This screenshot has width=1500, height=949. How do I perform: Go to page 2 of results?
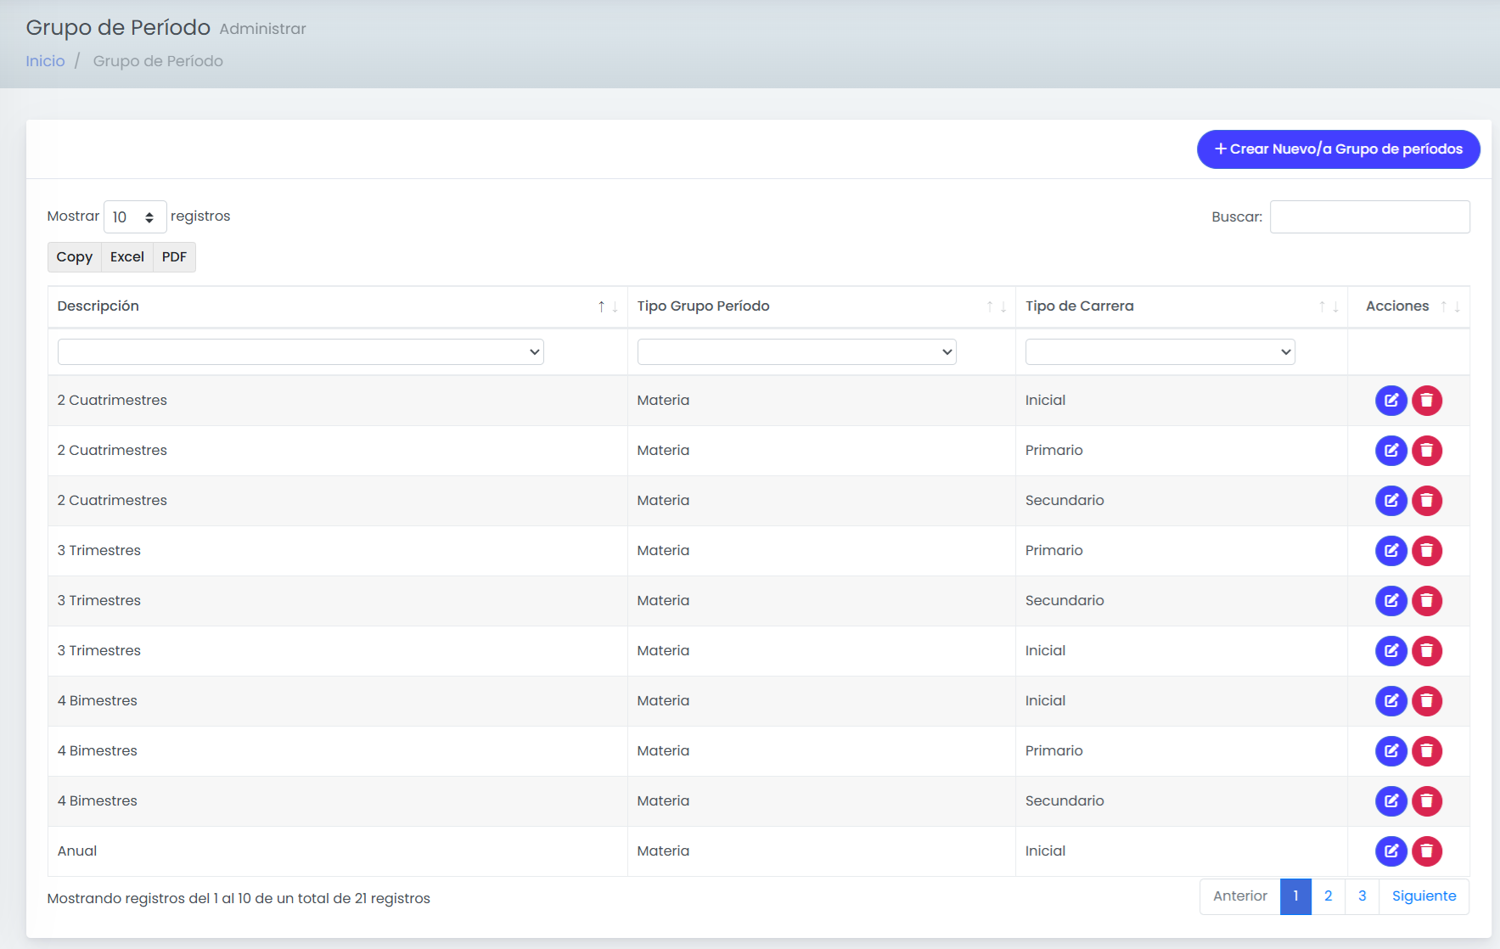[1329, 896]
